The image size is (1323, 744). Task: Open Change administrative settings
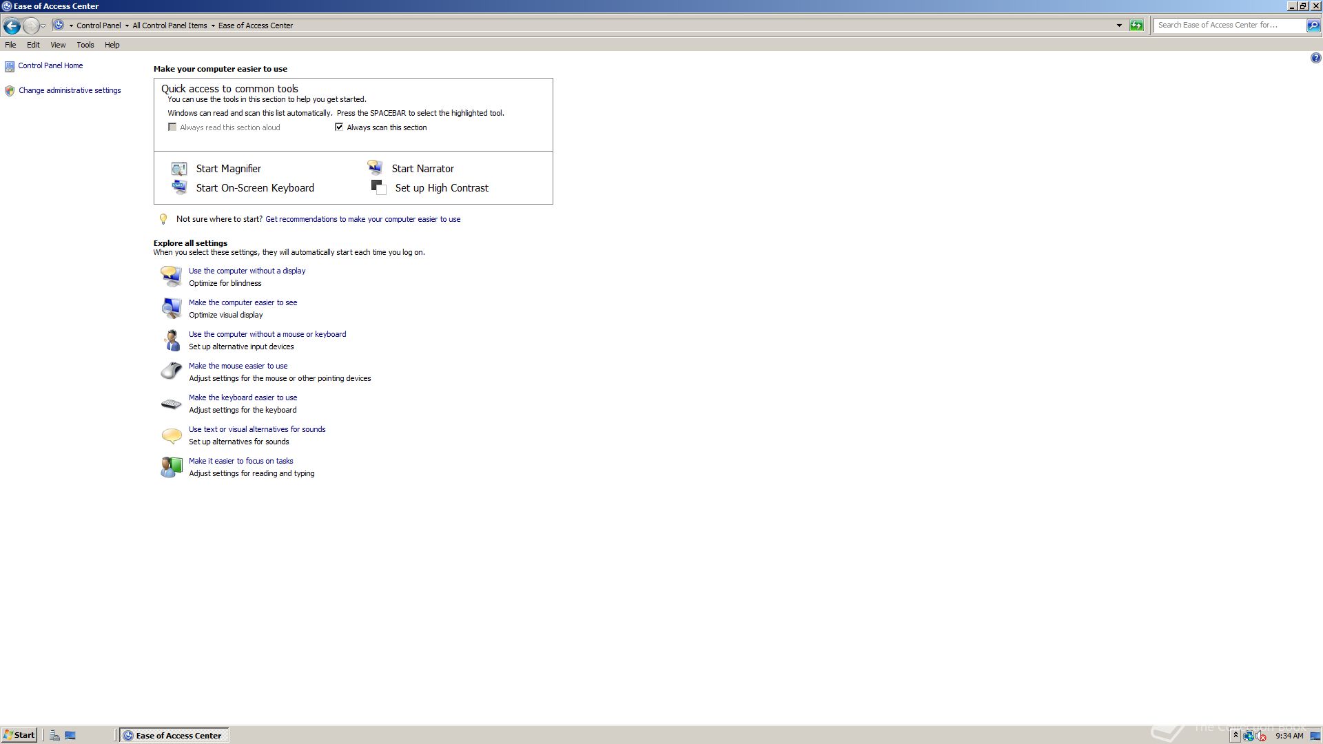point(70,91)
